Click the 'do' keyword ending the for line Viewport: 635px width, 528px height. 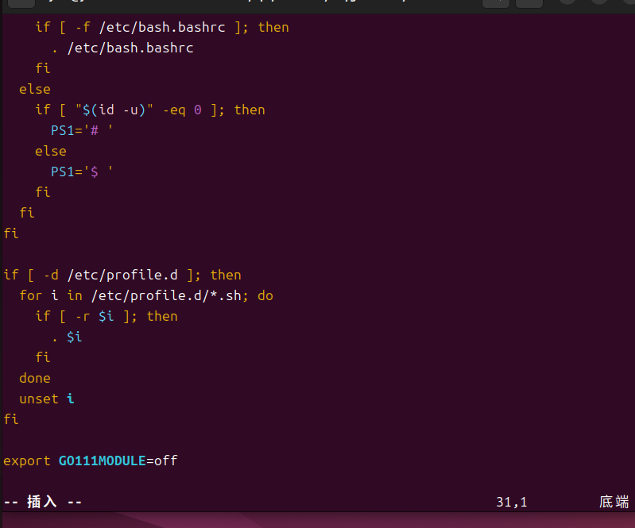(x=265, y=295)
